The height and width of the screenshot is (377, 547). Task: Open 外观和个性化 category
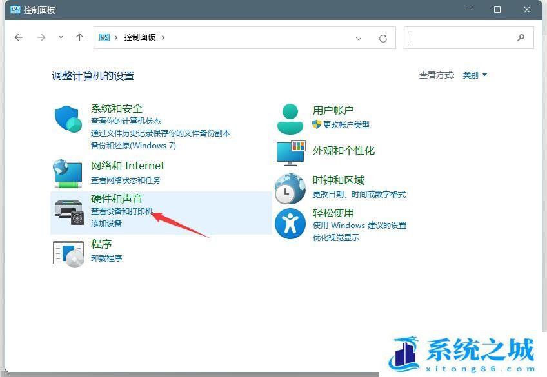click(344, 151)
